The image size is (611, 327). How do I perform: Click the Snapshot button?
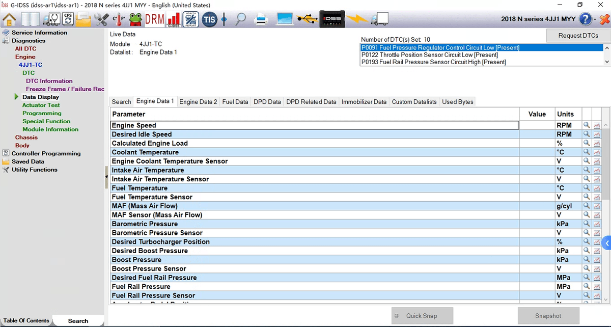(x=548, y=316)
